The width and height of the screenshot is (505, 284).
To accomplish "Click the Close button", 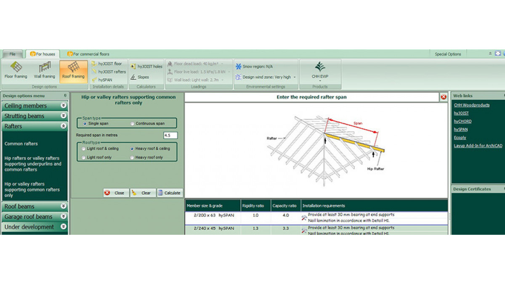I will tap(116, 193).
